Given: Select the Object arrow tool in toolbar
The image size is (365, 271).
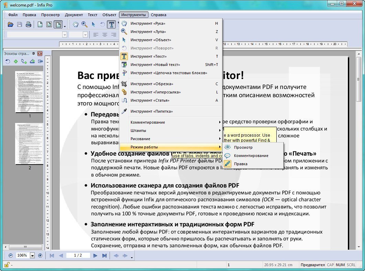Looking at the screenshot, I should pyautogui.click(x=93, y=24).
